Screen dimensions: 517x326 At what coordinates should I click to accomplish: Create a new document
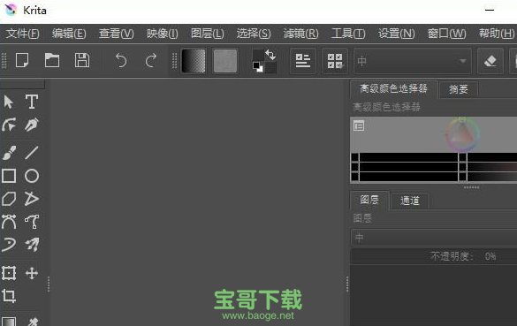pos(22,60)
